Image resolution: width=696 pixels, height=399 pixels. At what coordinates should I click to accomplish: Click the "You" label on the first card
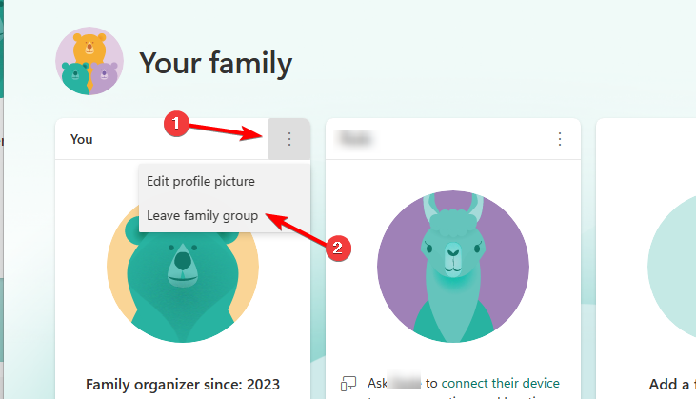(82, 139)
